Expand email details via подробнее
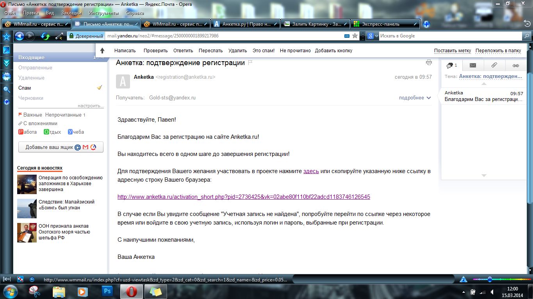533x299 pixels. tap(415, 98)
